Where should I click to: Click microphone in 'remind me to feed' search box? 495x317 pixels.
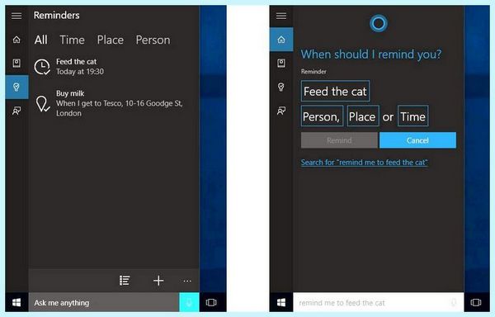pos(454,302)
